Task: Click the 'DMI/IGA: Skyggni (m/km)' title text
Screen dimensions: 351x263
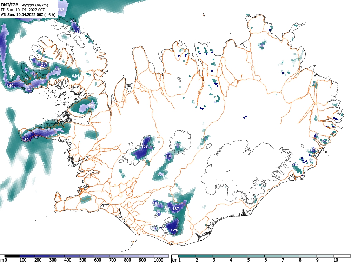Action: coord(25,5)
